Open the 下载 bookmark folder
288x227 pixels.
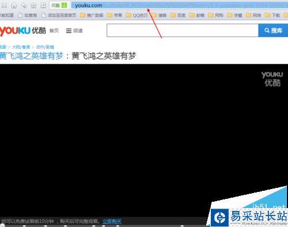(272, 15)
